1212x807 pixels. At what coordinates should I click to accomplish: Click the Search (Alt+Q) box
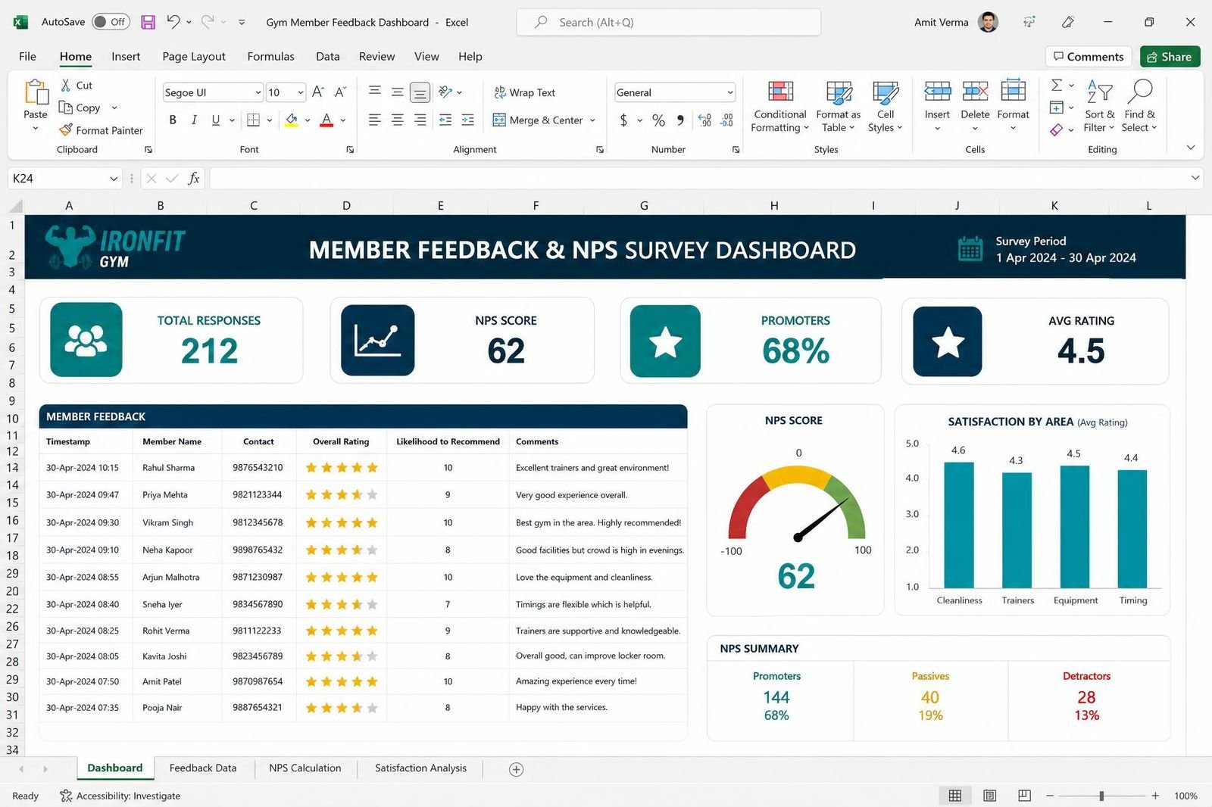669,22
